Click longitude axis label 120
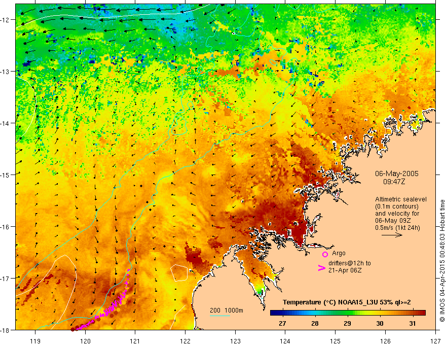 pos(85,341)
